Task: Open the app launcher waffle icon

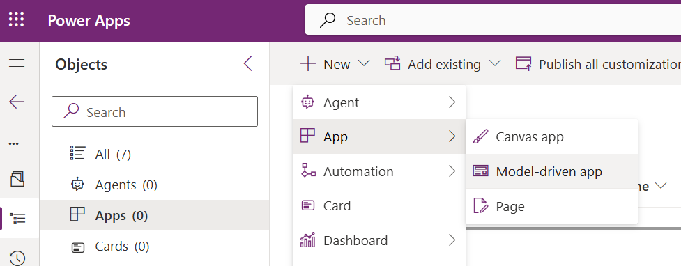Action: pos(17,20)
